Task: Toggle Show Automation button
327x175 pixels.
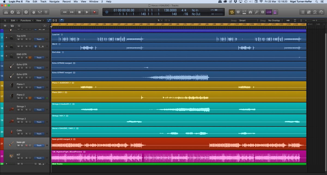Action: click(x=49, y=20)
